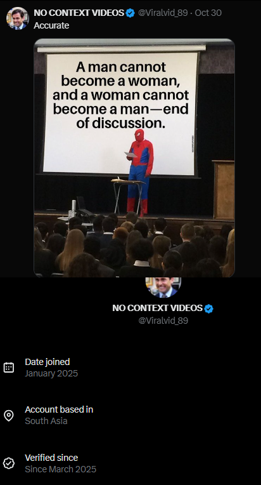Screen dimensions: 261x485
Task: Click the verified badge beside tweet author name
Action: [x=130, y=13]
